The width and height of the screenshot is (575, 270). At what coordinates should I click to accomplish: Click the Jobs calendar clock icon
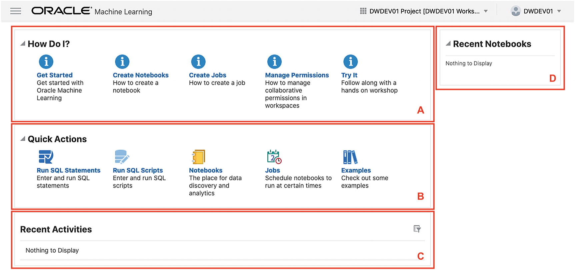click(x=274, y=157)
